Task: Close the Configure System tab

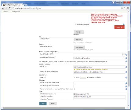Action: pyautogui.click(x=22, y=5)
